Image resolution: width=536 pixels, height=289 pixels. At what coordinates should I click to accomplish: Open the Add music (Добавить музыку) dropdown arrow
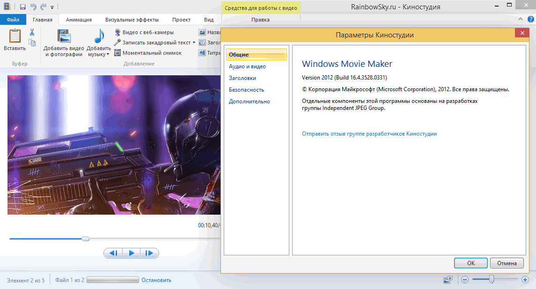(108, 54)
